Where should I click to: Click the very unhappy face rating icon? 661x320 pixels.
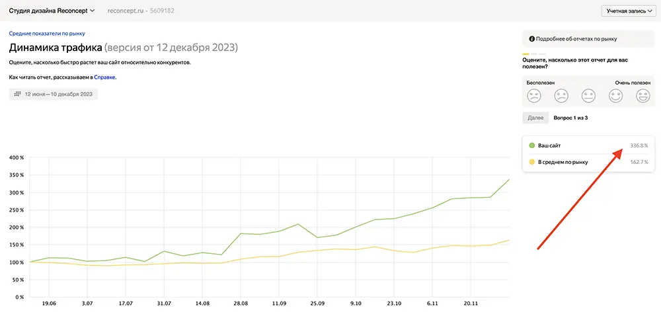pyautogui.click(x=534, y=97)
